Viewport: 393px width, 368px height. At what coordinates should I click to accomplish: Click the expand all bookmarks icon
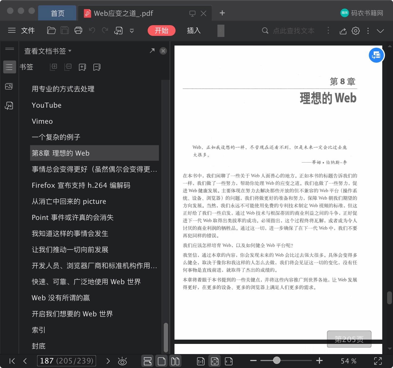point(53,67)
